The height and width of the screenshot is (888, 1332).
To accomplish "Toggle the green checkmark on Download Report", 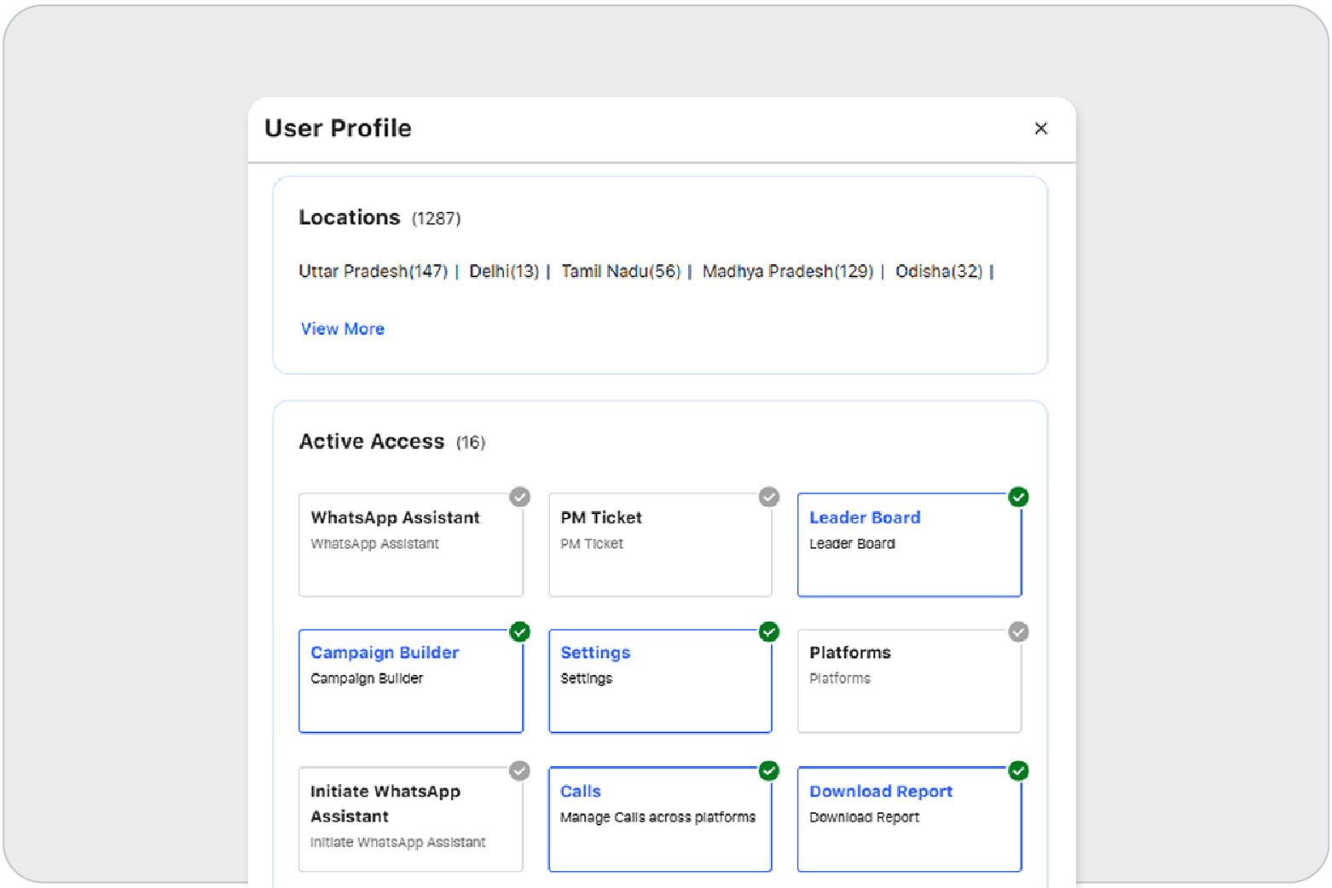I will pos(1018,770).
